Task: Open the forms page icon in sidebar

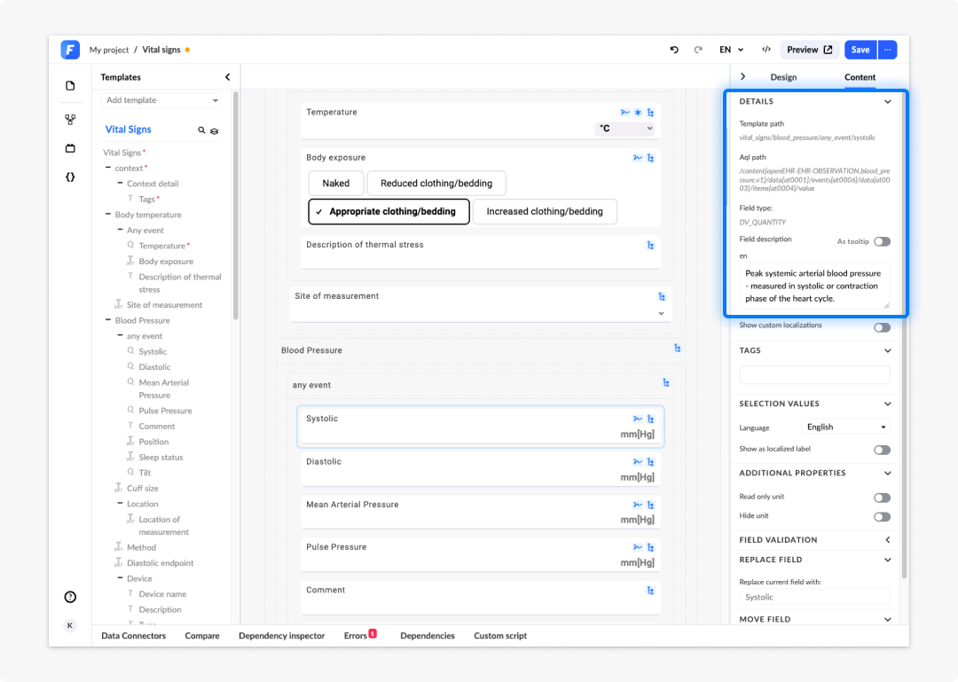Action: (70, 85)
